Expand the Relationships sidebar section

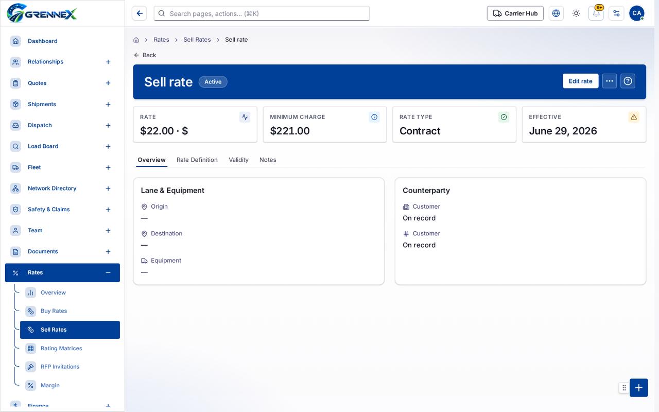pos(108,62)
